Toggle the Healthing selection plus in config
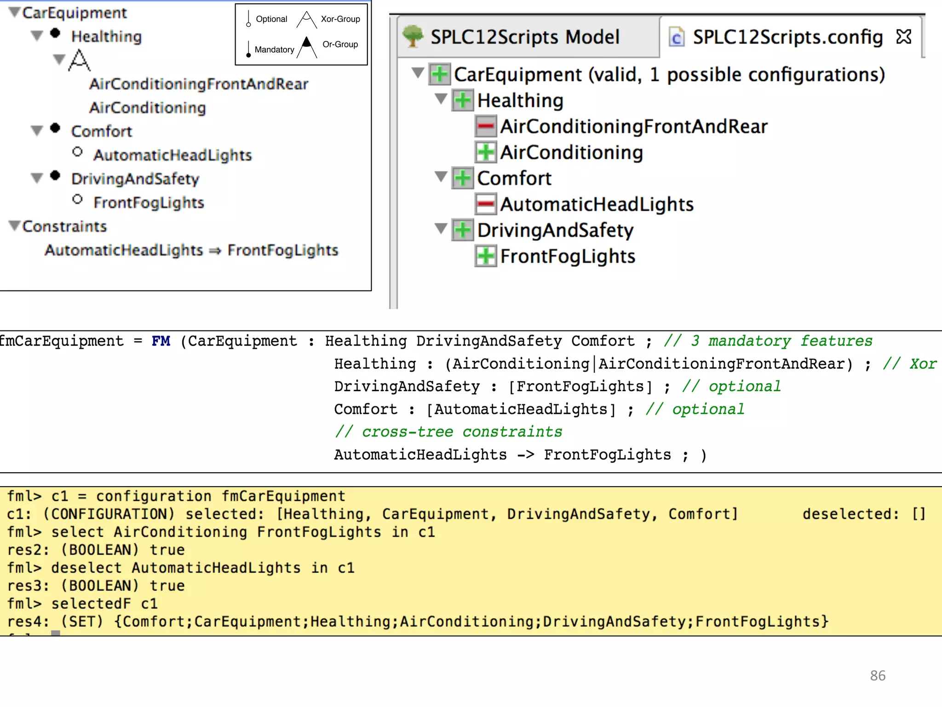The height and width of the screenshot is (707, 942). tap(462, 100)
